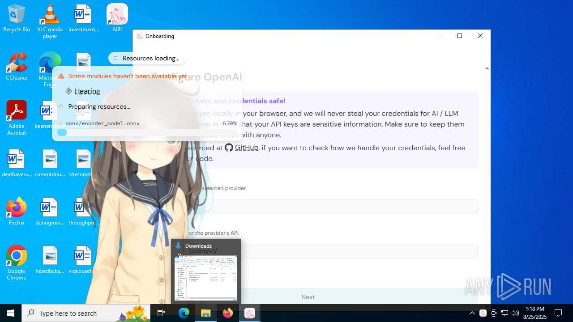Click the Resources loading status pill
This screenshot has width=573, height=322.
(147, 58)
